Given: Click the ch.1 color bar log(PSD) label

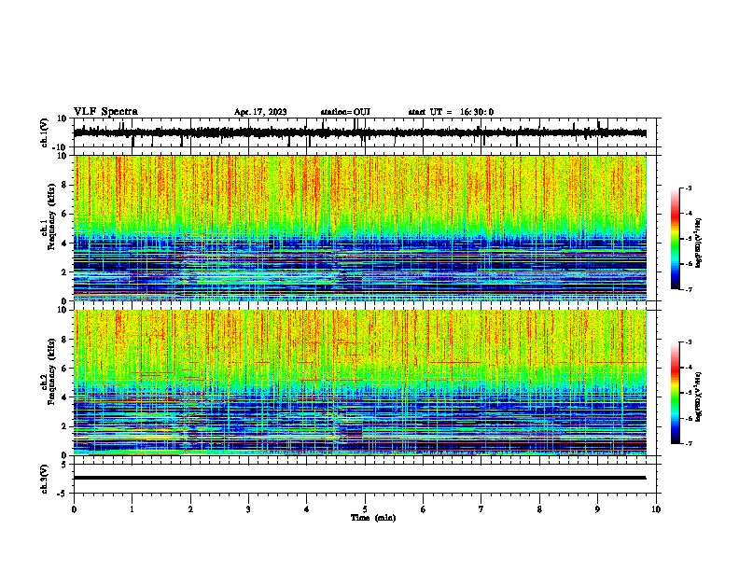Looking at the screenshot, I should (x=699, y=243).
